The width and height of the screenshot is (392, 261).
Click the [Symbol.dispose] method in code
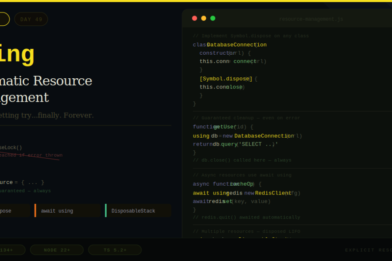point(226,79)
